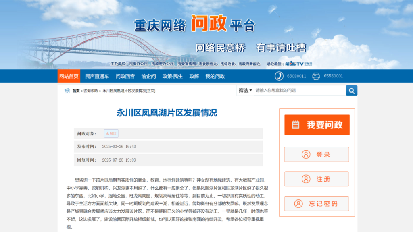Open the 政解 navigation item
The image size is (413, 232).
pos(194,76)
